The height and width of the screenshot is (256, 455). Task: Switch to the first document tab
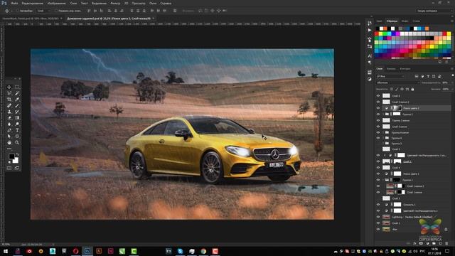tap(31, 18)
